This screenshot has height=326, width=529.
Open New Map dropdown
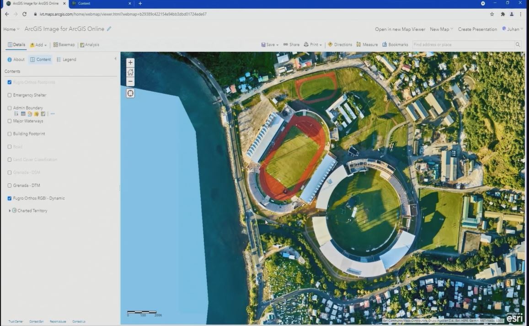441,29
